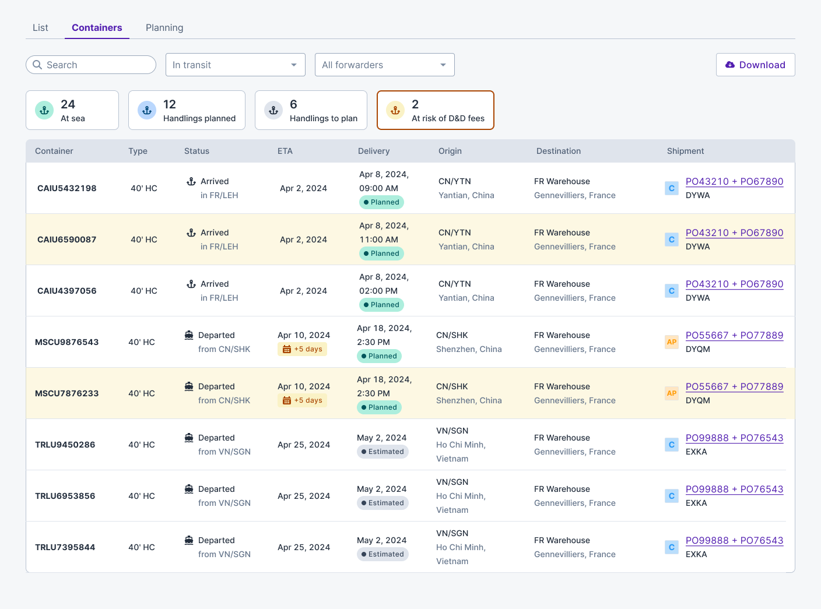Open the In transit status dropdown
The height and width of the screenshot is (609, 821).
pos(235,65)
